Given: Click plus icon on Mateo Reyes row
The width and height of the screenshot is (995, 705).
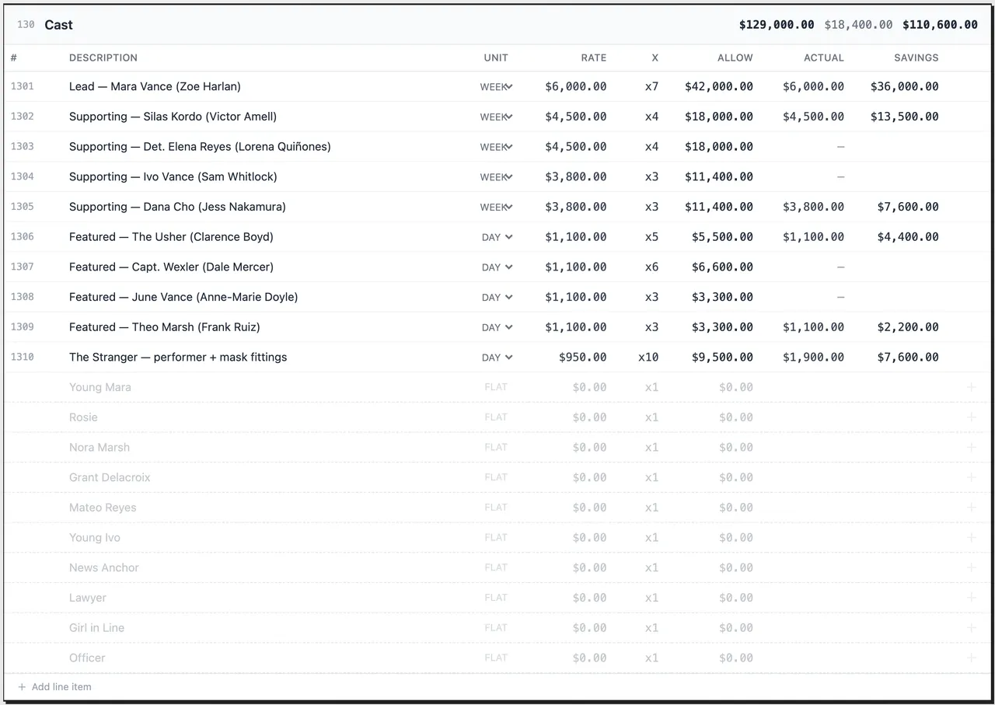Looking at the screenshot, I should [x=971, y=508].
